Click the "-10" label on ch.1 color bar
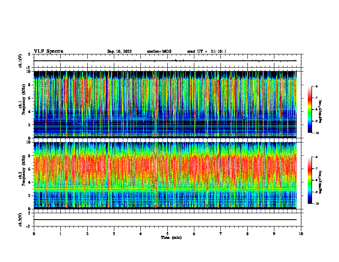 (317, 133)
